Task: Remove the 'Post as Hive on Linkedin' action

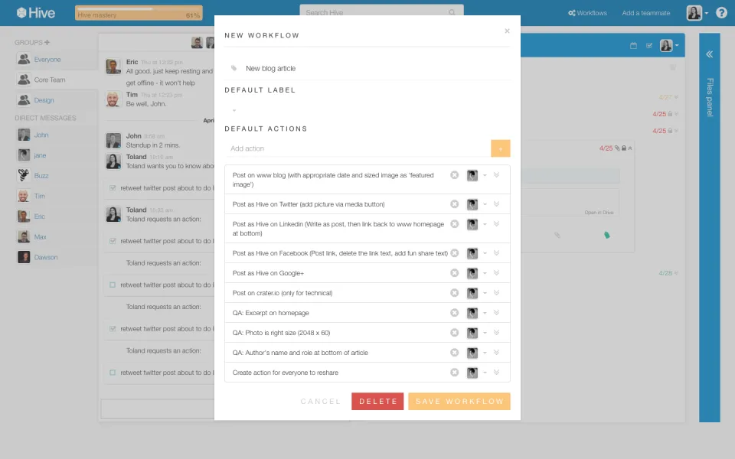Action: pos(454,224)
